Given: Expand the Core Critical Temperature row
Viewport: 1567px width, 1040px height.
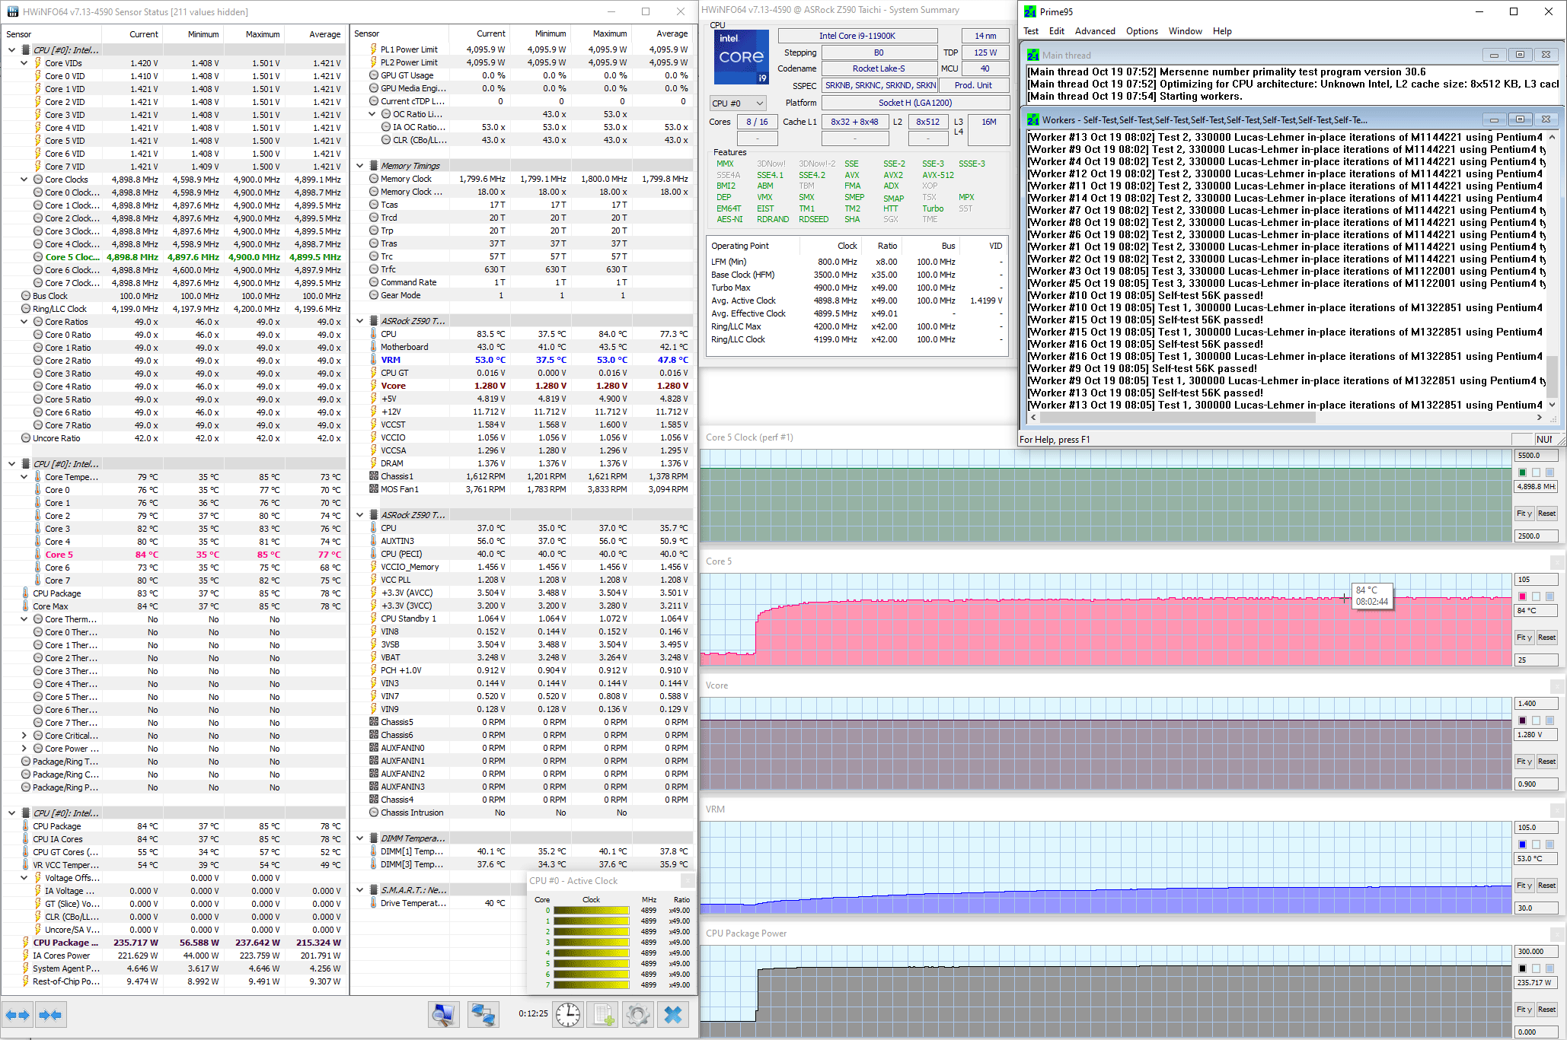Looking at the screenshot, I should pyautogui.click(x=24, y=736).
